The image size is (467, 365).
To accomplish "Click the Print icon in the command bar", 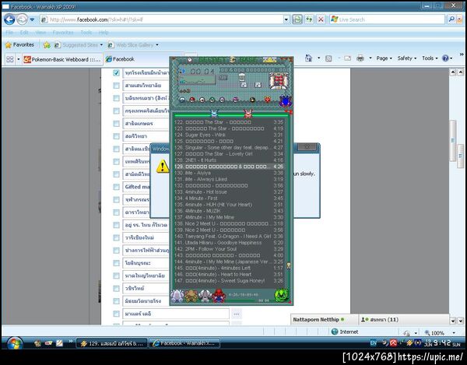I will 360,58.
